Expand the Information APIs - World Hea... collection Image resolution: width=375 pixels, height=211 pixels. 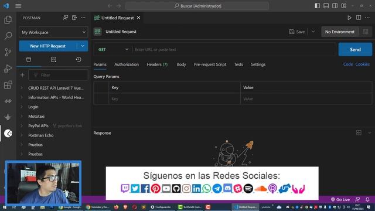pyautogui.click(x=22, y=97)
